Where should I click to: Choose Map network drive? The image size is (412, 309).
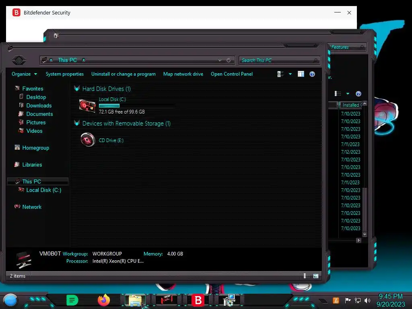183,74
